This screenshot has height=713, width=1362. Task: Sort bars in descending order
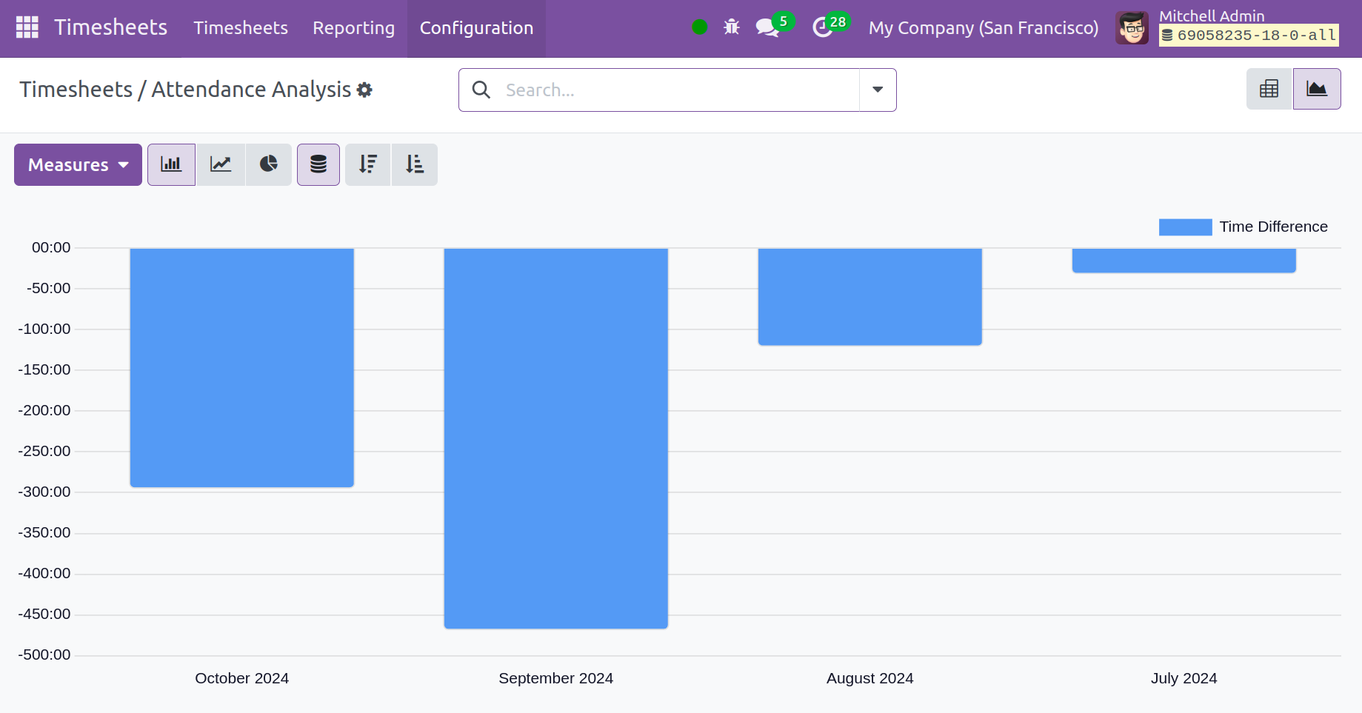coord(367,164)
